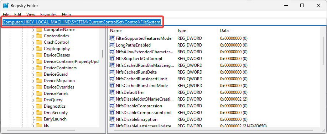Maximize the Registry Editor window

(x=302, y=6)
